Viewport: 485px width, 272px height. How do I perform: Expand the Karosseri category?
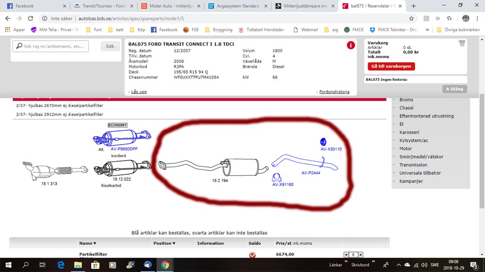coord(409,132)
